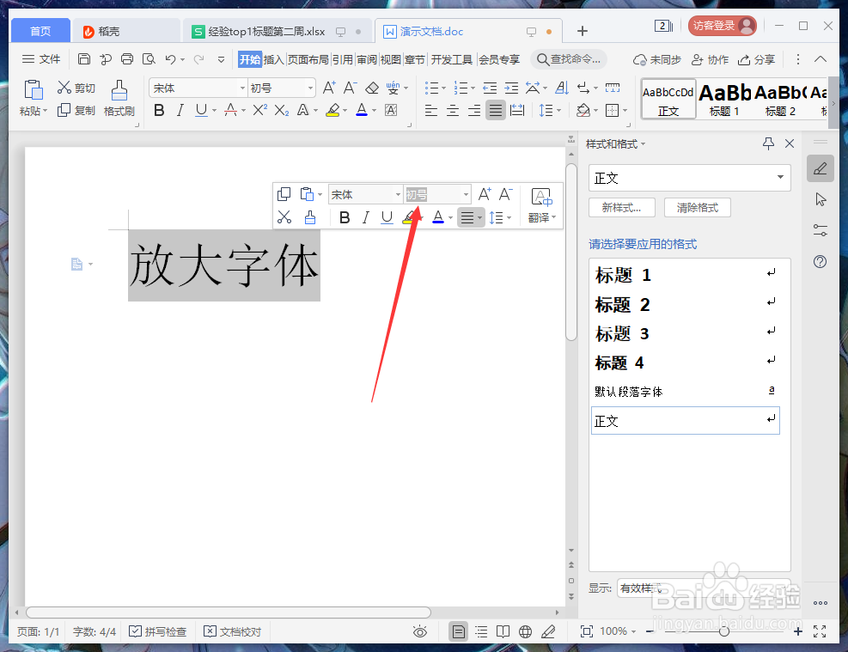The width and height of the screenshot is (848, 652).
Task: Select the eye protection mode icon in status bar
Action: [x=419, y=631]
